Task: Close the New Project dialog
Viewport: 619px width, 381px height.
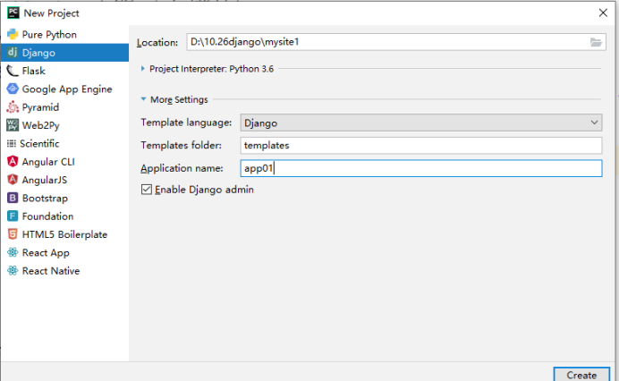Action: pos(603,13)
